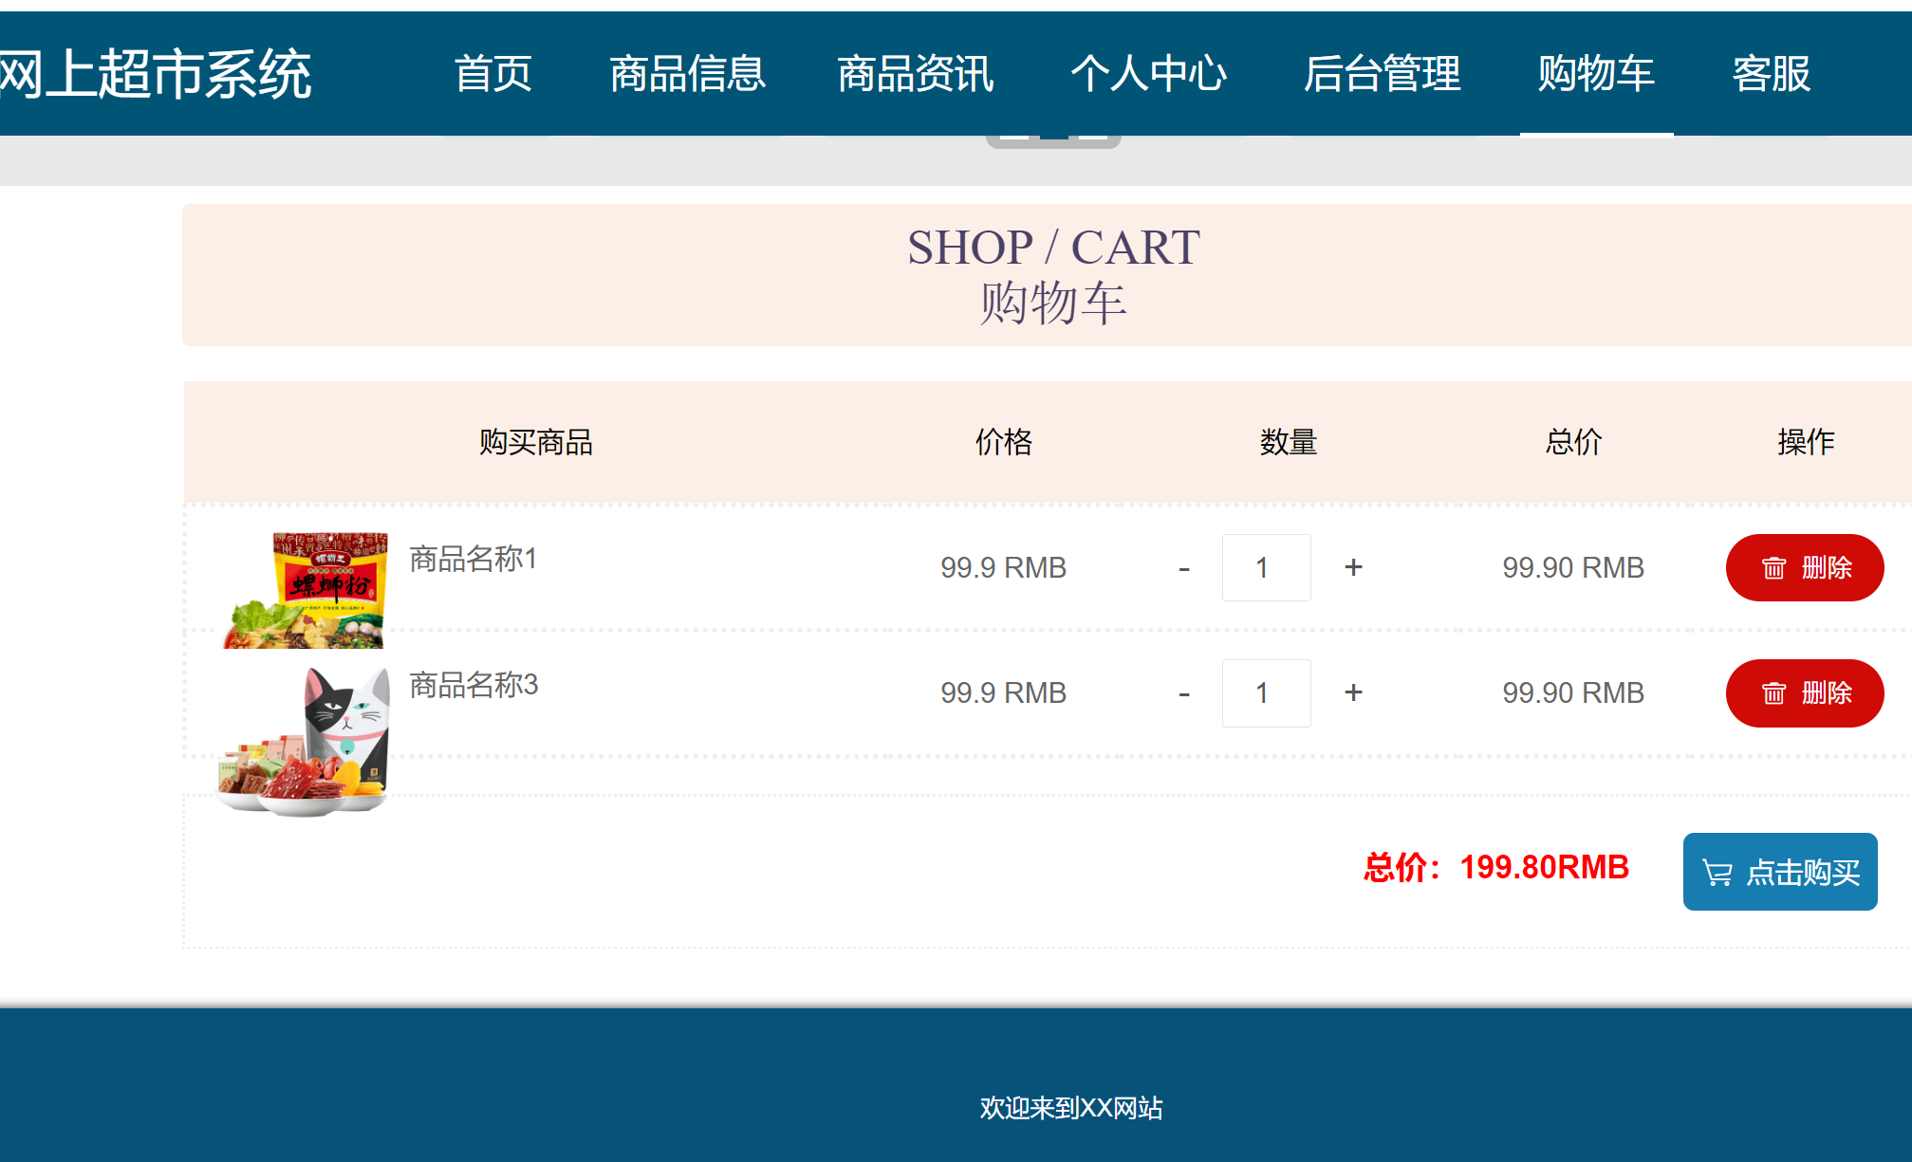This screenshot has height=1162, width=1912.
Task: Open the 商品名称3 product link
Action: (x=473, y=684)
